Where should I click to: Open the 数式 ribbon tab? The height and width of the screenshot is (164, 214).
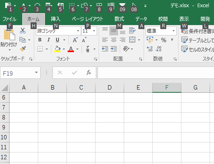pos(119,19)
